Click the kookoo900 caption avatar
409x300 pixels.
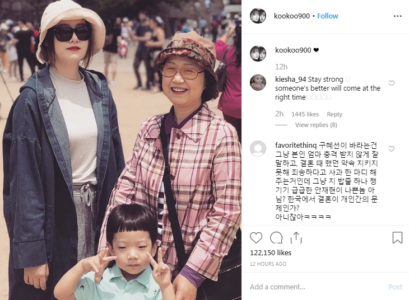coord(258,53)
